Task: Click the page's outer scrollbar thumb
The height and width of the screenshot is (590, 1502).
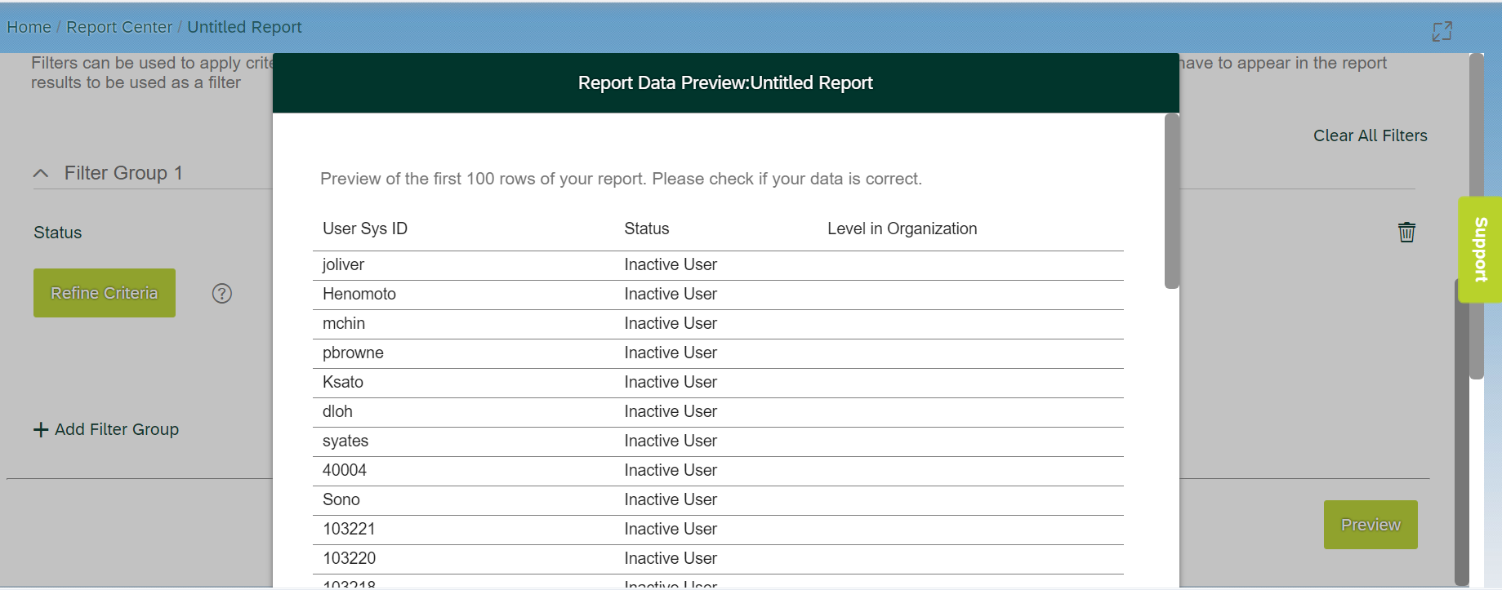Action: (1477, 216)
